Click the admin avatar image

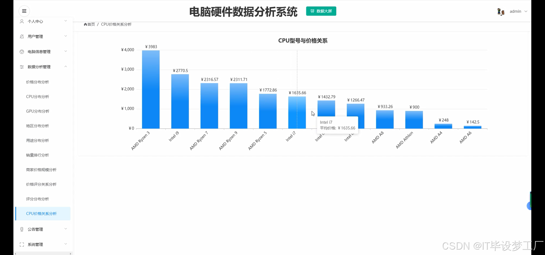[501, 11]
